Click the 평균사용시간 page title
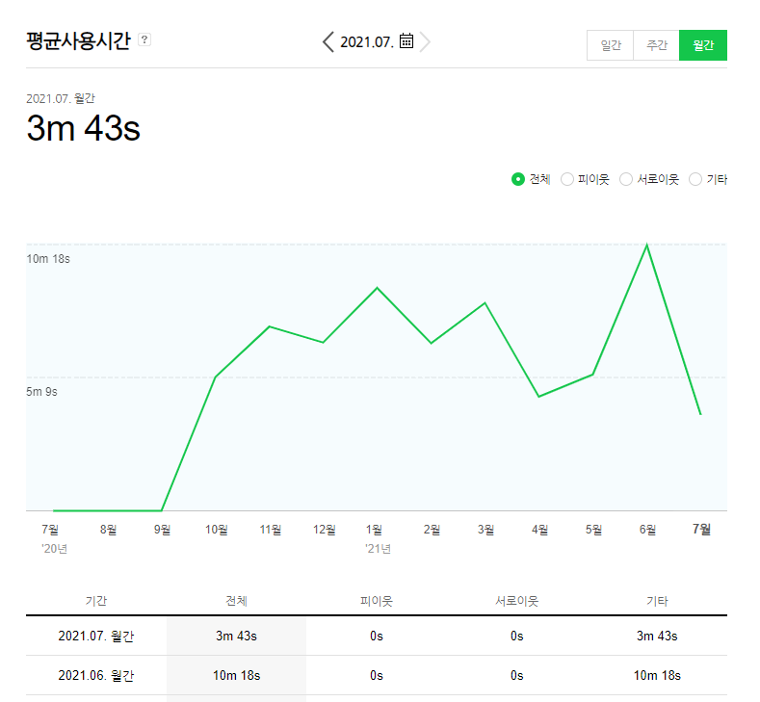Viewport: 760px width, 702px height. tap(79, 40)
